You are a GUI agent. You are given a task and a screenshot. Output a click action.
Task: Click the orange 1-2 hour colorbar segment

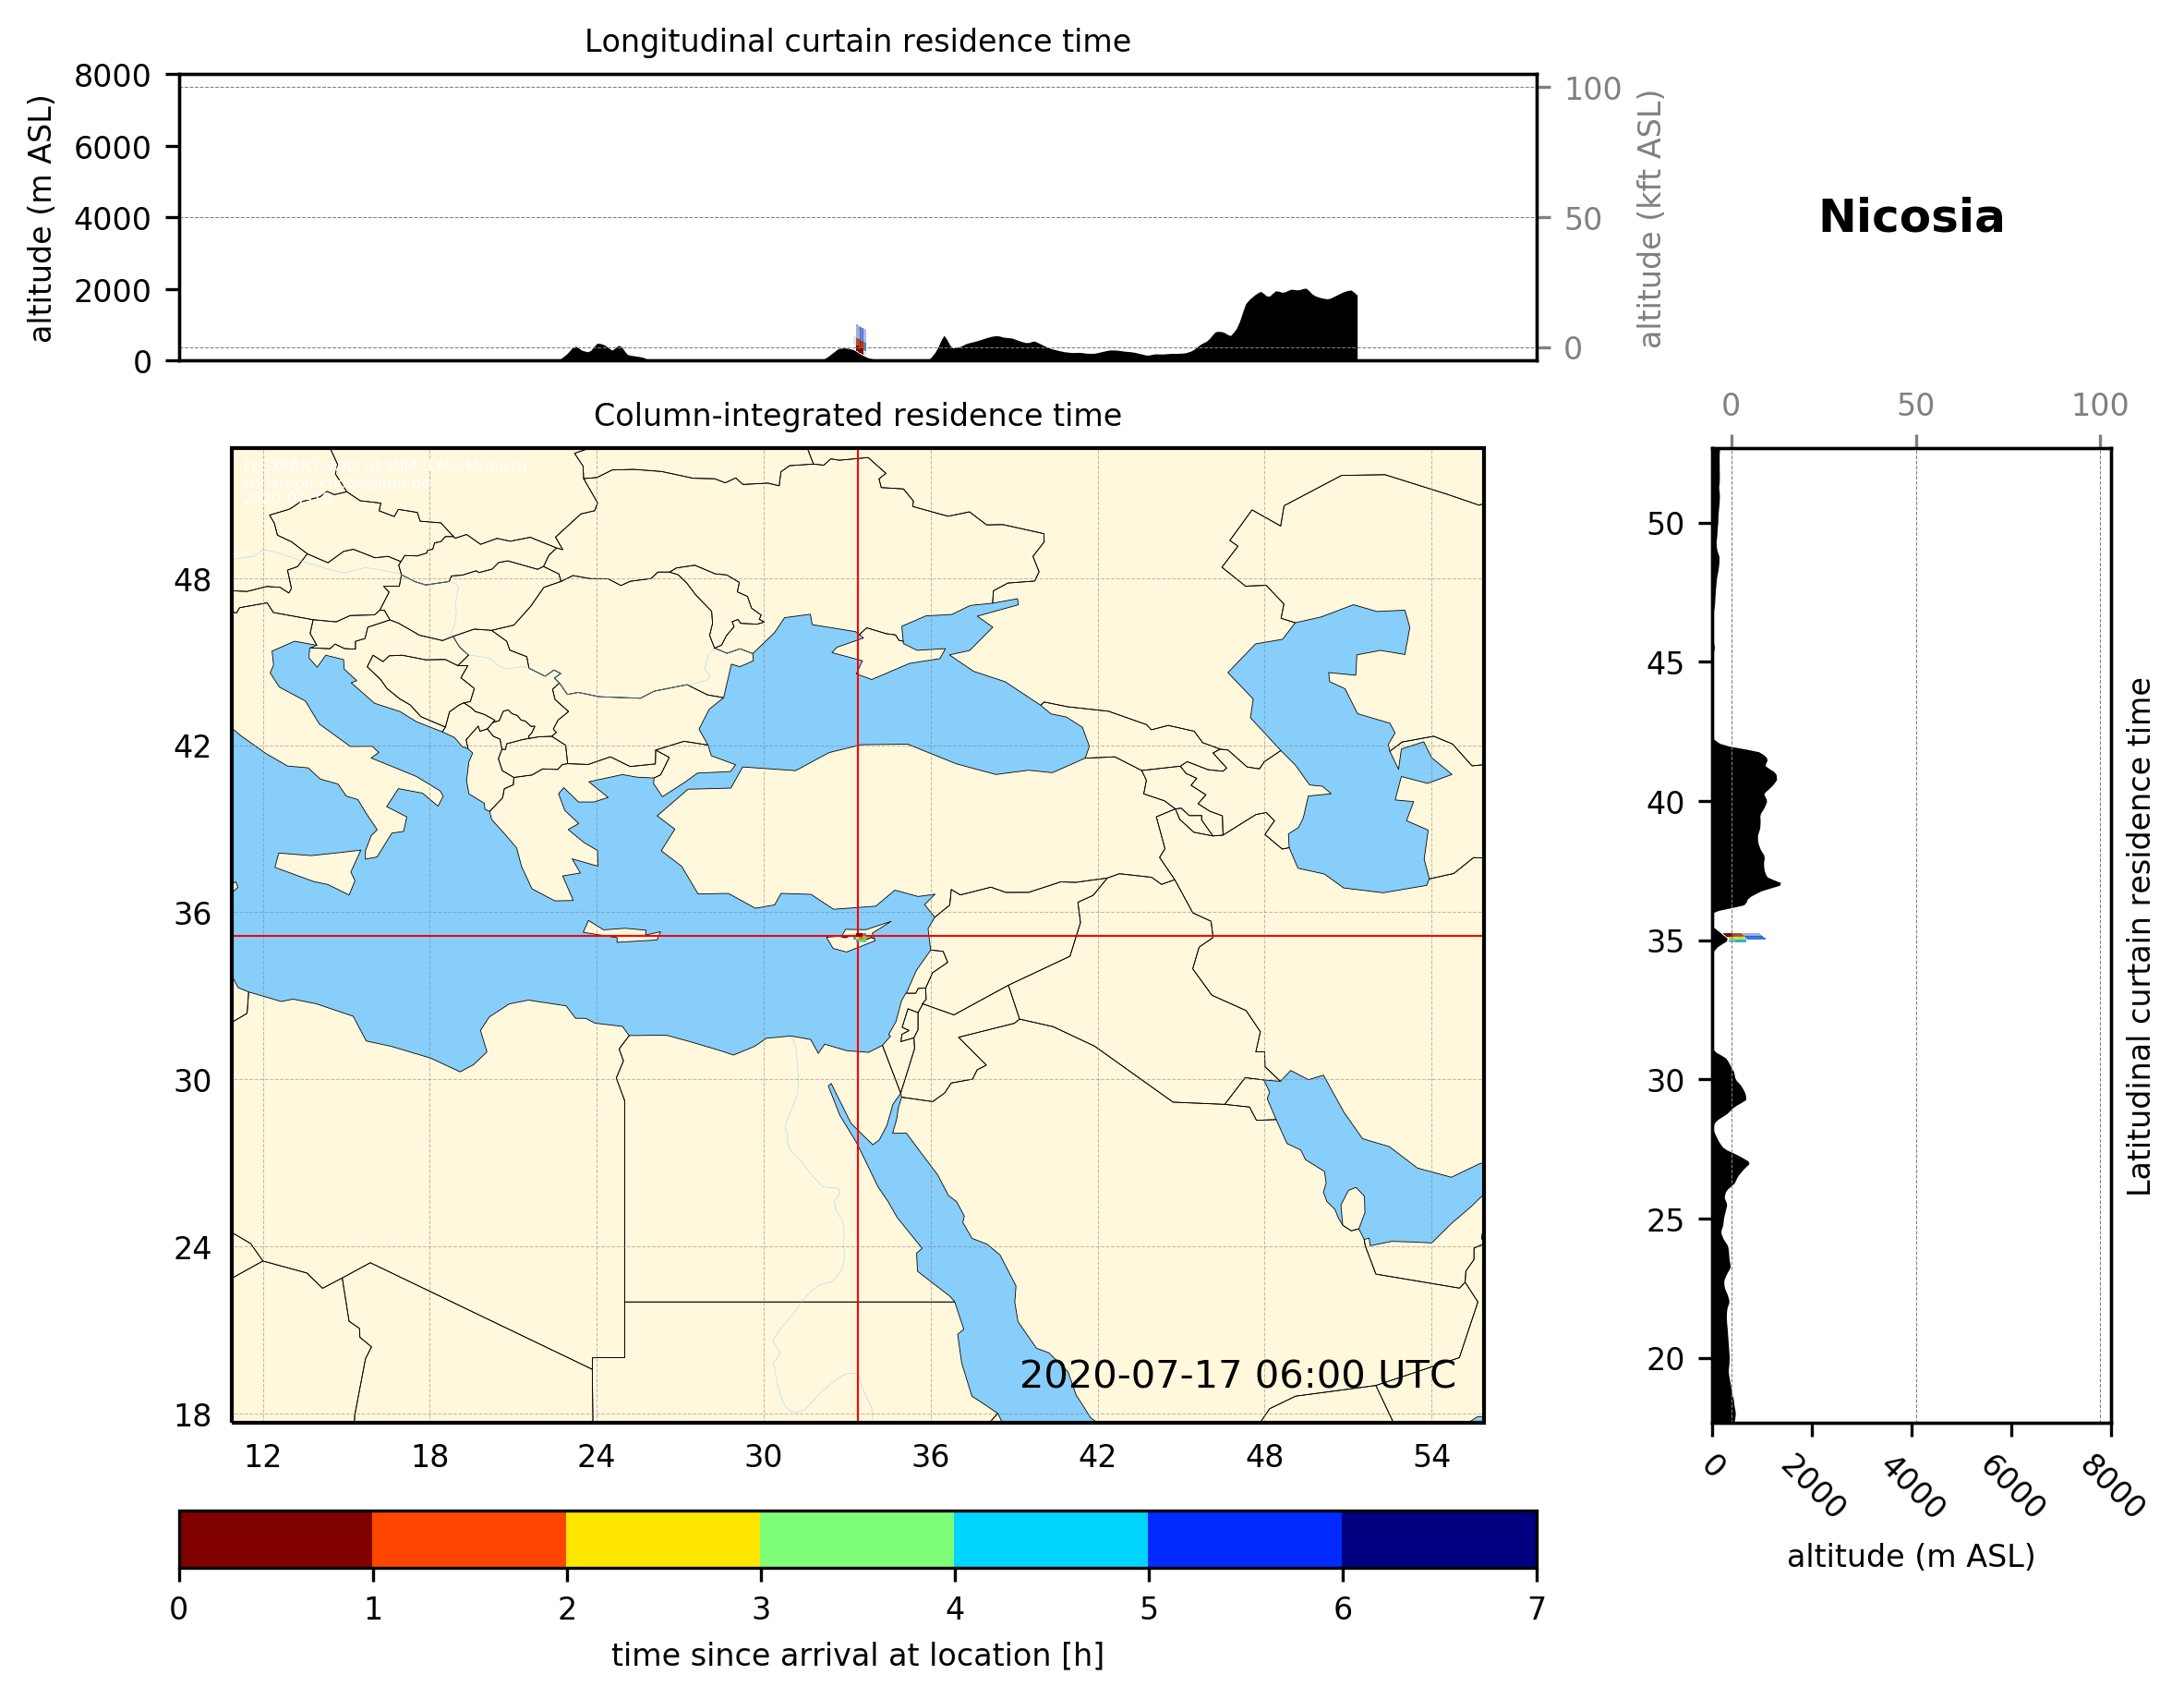pos(469,1539)
